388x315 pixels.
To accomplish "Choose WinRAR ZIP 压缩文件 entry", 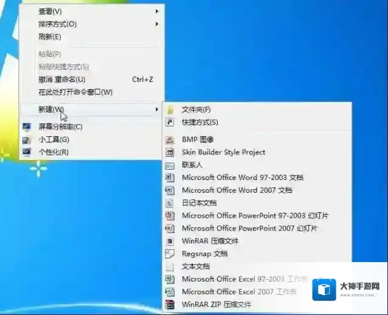I will [x=257, y=305].
